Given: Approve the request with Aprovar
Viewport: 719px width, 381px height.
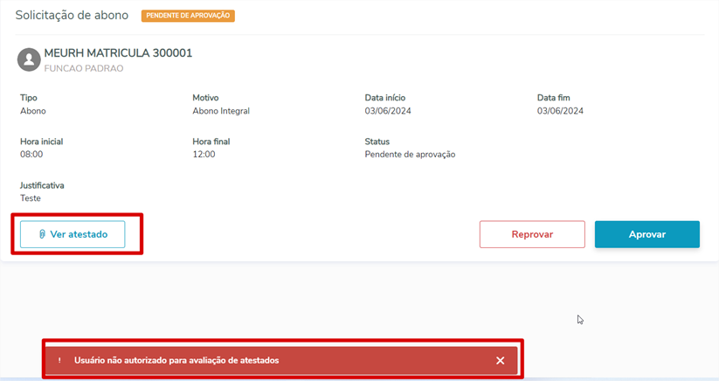Looking at the screenshot, I should click(646, 234).
